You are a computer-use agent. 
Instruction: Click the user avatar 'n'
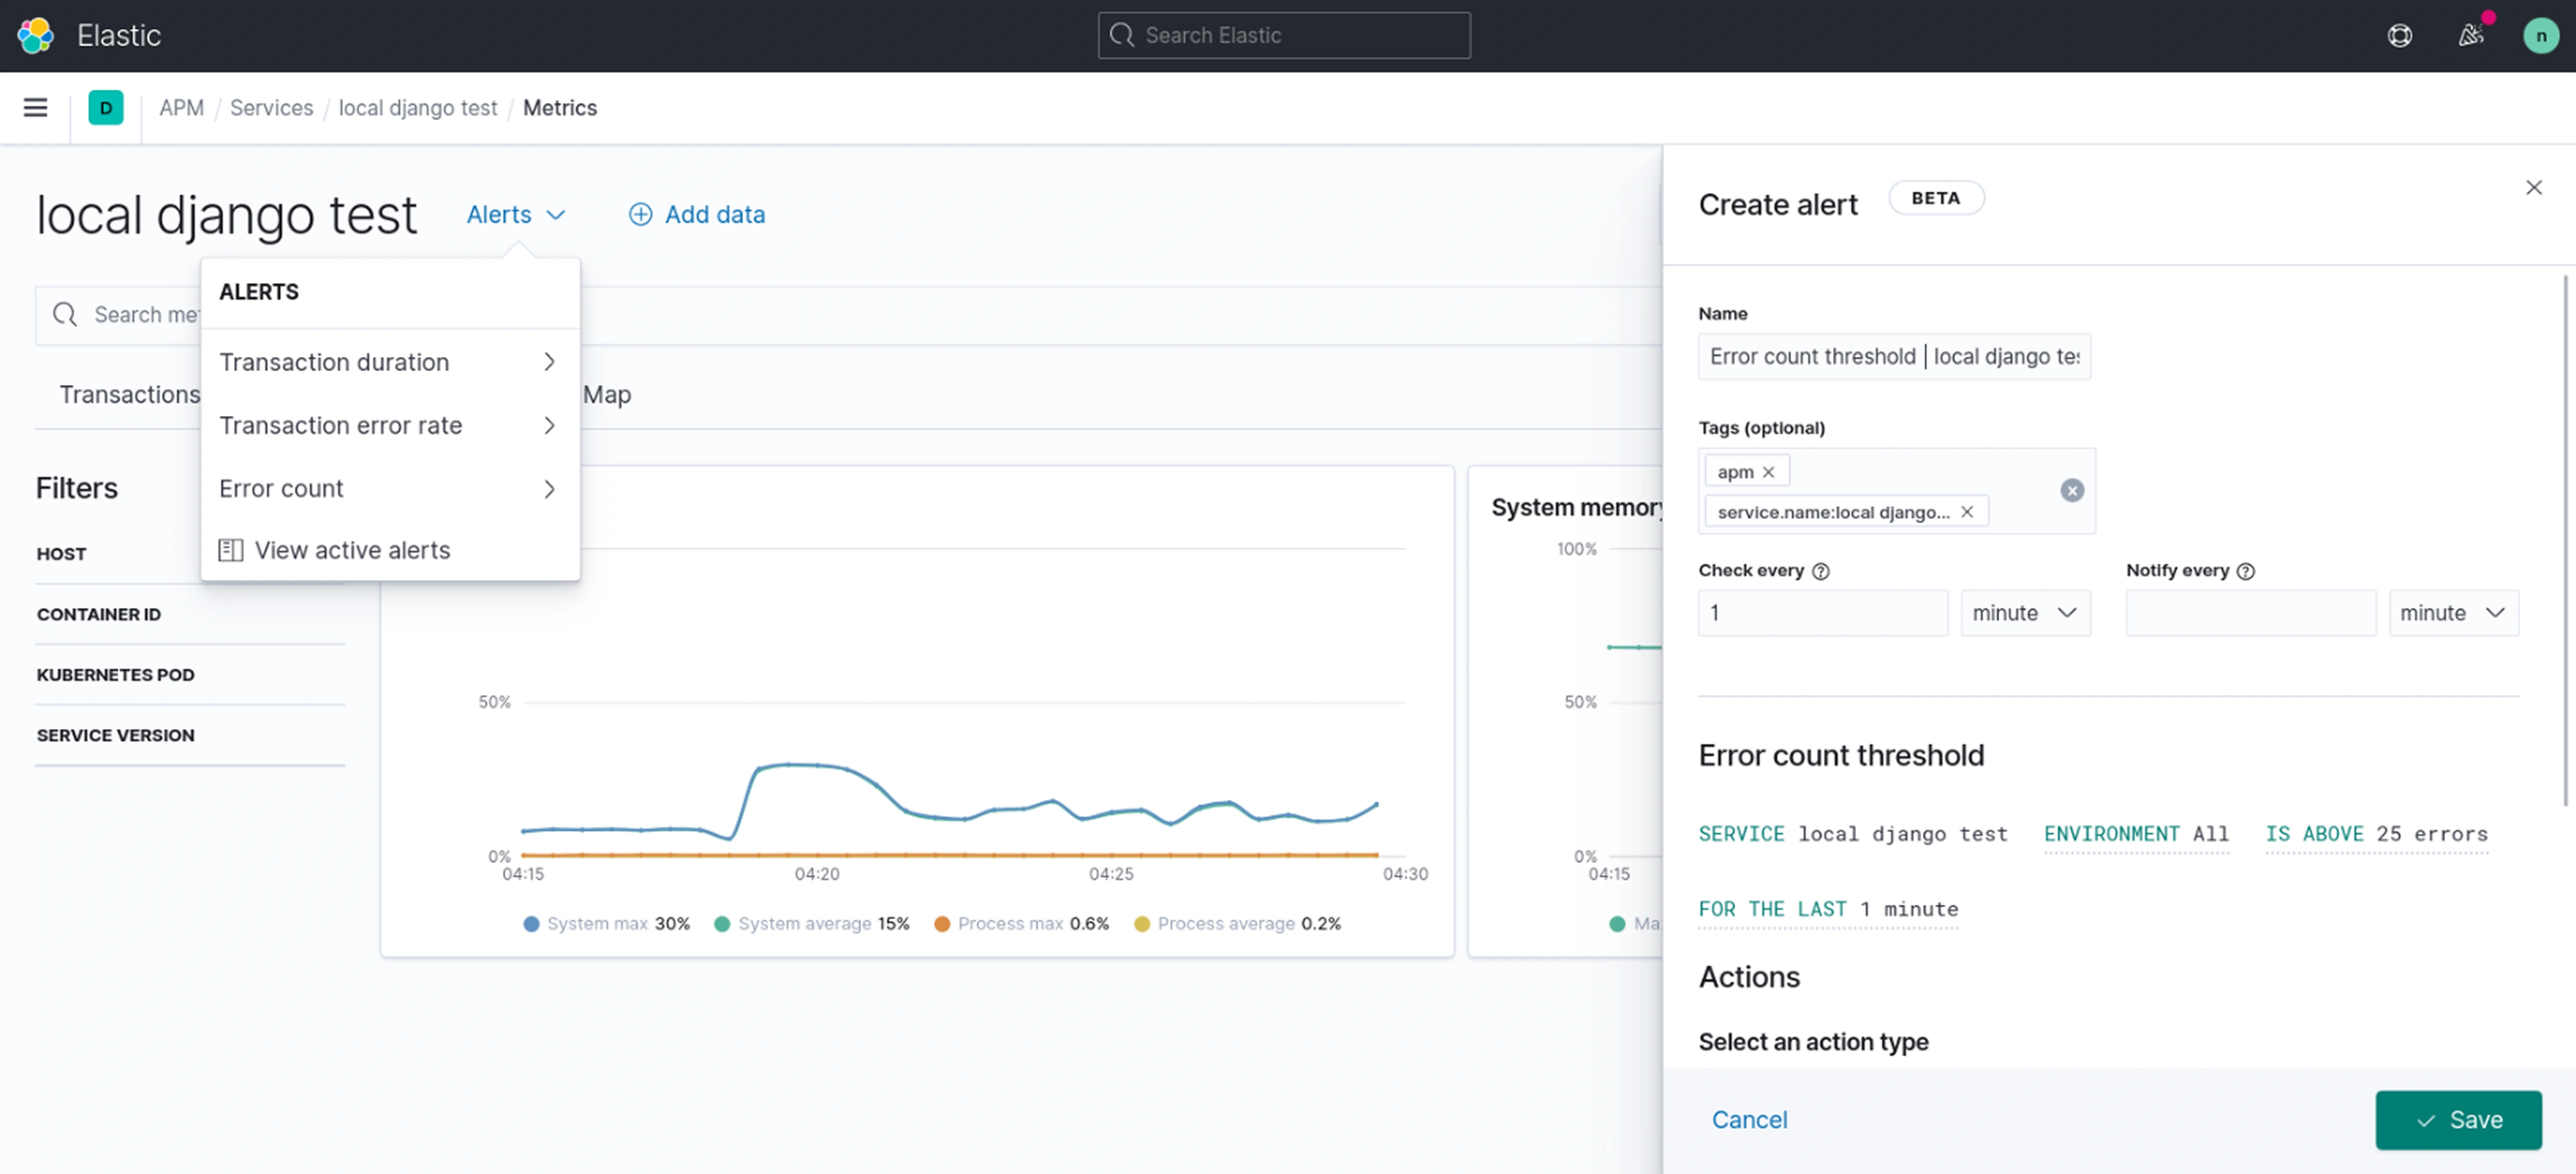pyautogui.click(x=2540, y=35)
